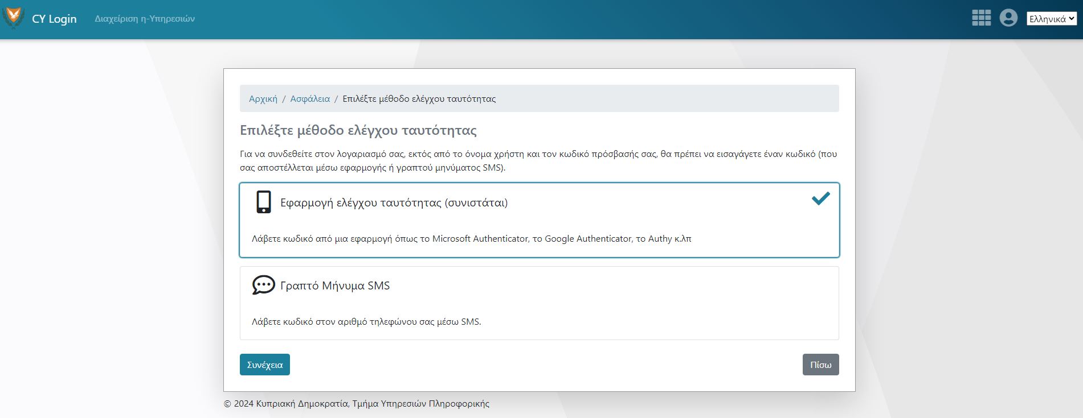Expand the Ελληνικά language dropdown
Screen dimensions: 1083x418
pyautogui.click(x=1051, y=19)
